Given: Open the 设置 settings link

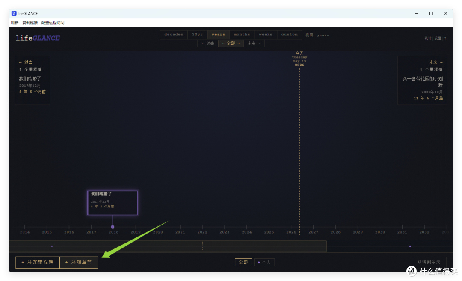Looking at the screenshot, I should (438, 38).
